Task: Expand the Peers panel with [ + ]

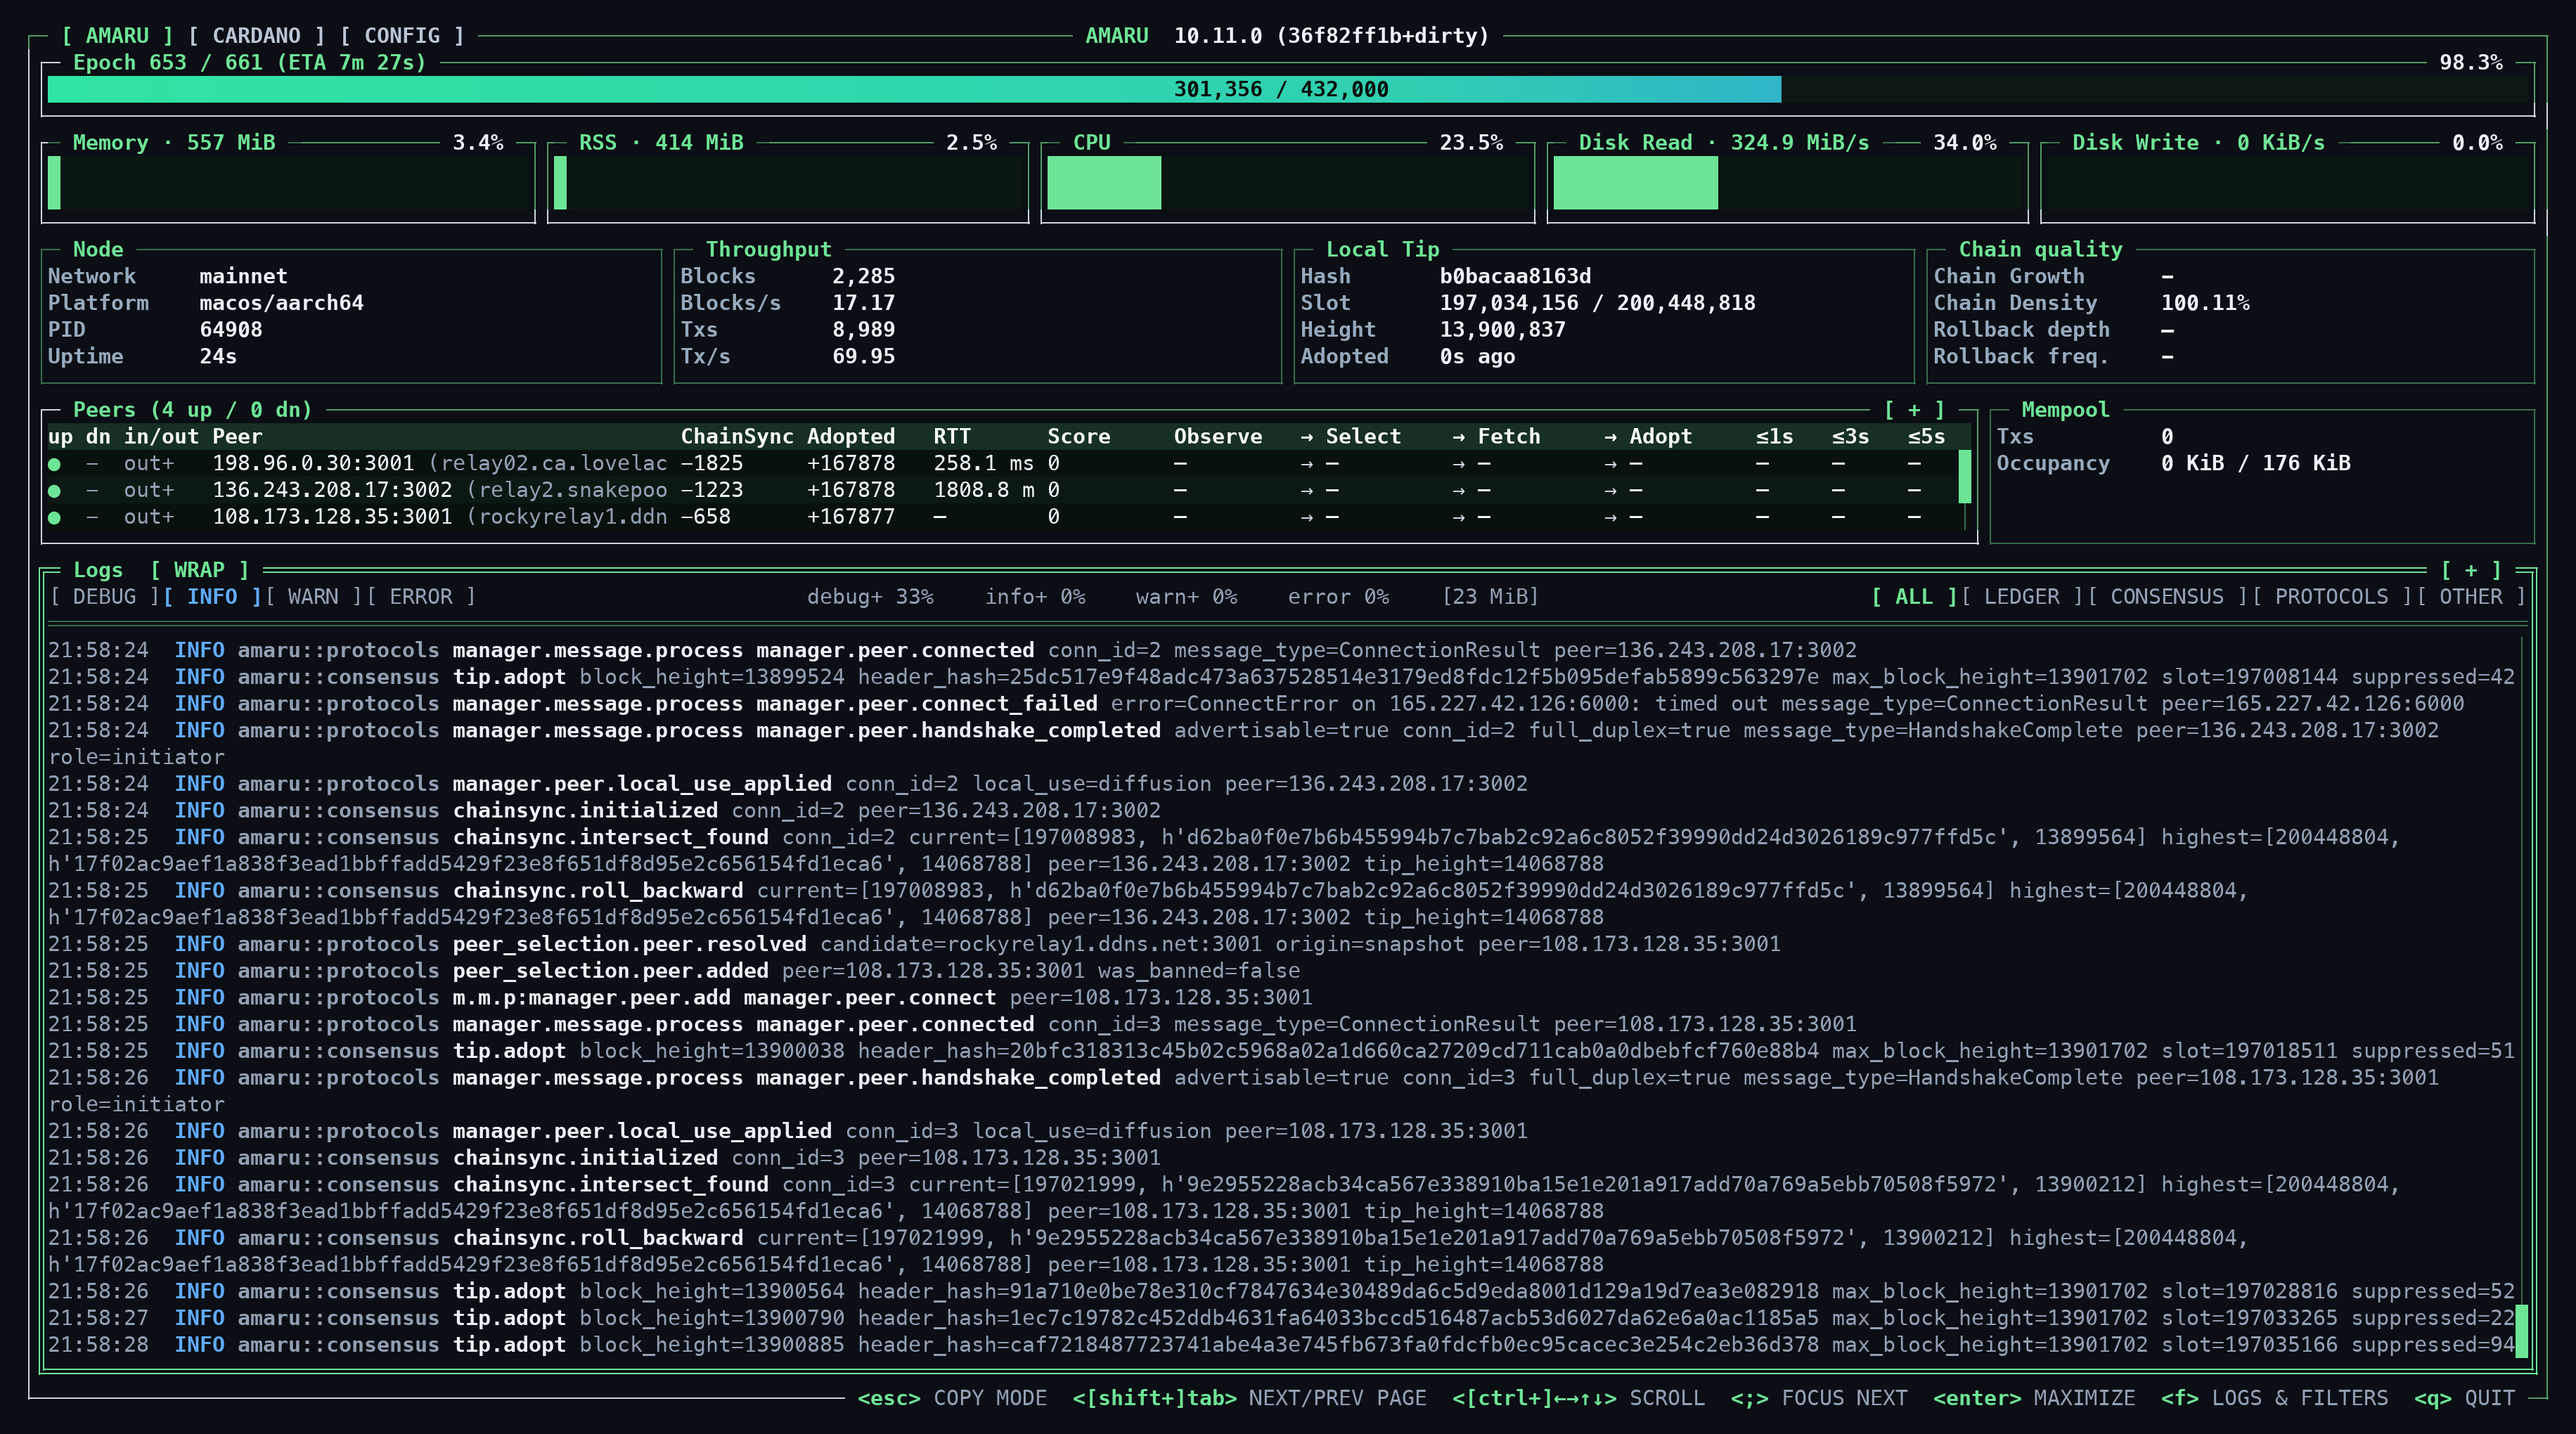Action: pos(1914,410)
